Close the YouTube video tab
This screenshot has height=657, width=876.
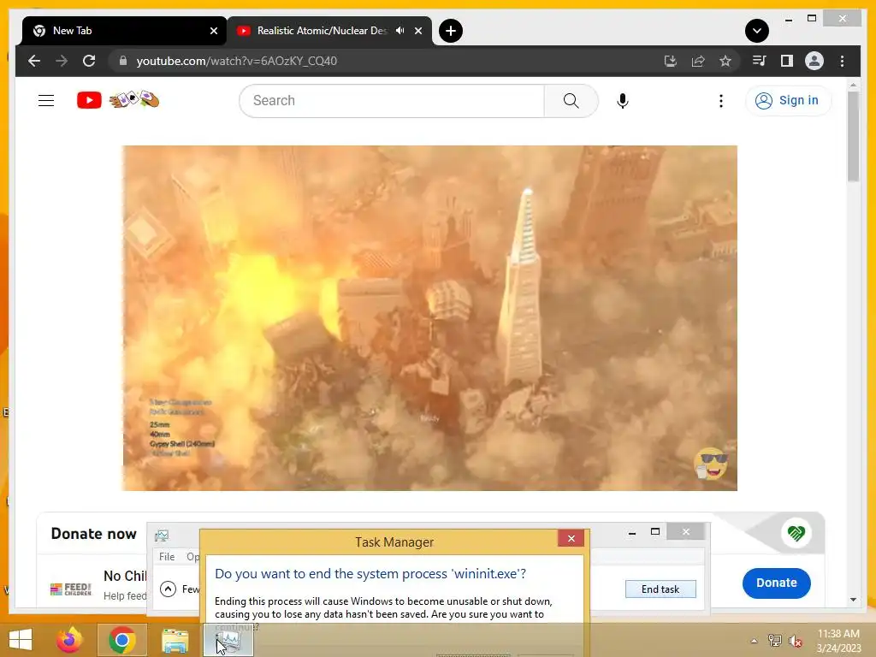coord(417,31)
